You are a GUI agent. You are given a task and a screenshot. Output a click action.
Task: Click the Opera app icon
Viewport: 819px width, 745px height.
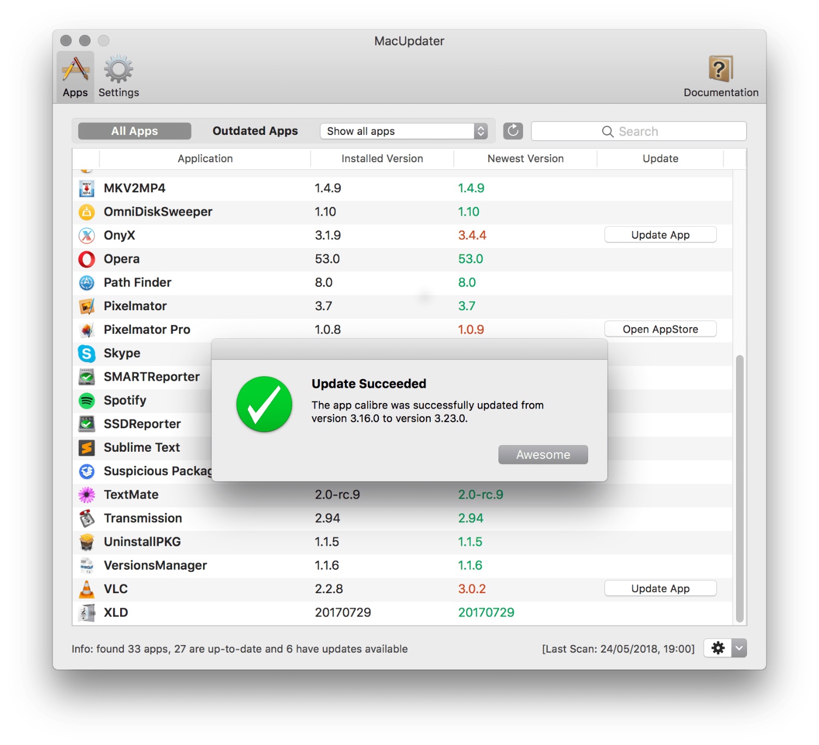(x=87, y=259)
